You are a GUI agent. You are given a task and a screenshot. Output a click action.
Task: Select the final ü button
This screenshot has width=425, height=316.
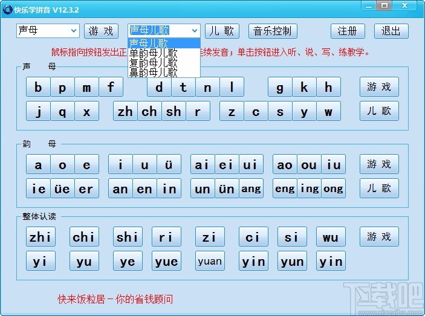tap(169, 164)
